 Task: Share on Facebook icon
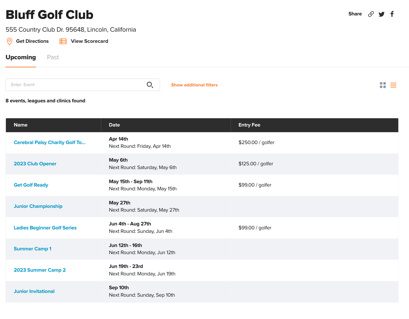click(392, 14)
